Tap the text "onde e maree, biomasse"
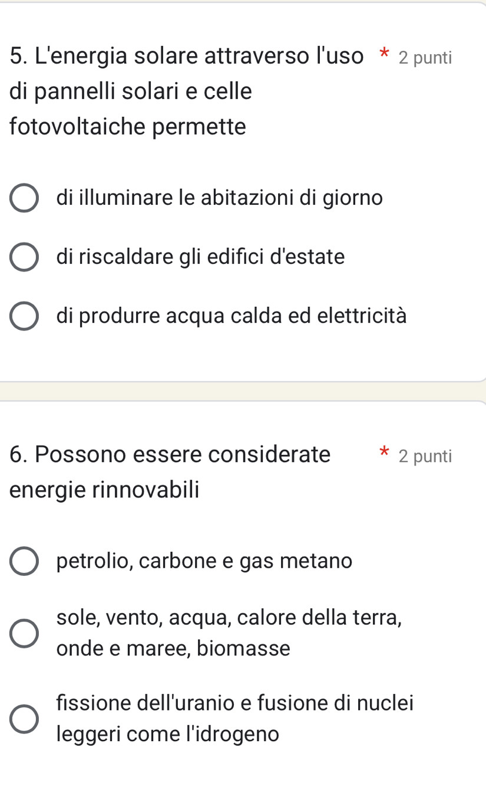Image resolution: width=486 pixels, height=793 pixels. coord(174,648)
